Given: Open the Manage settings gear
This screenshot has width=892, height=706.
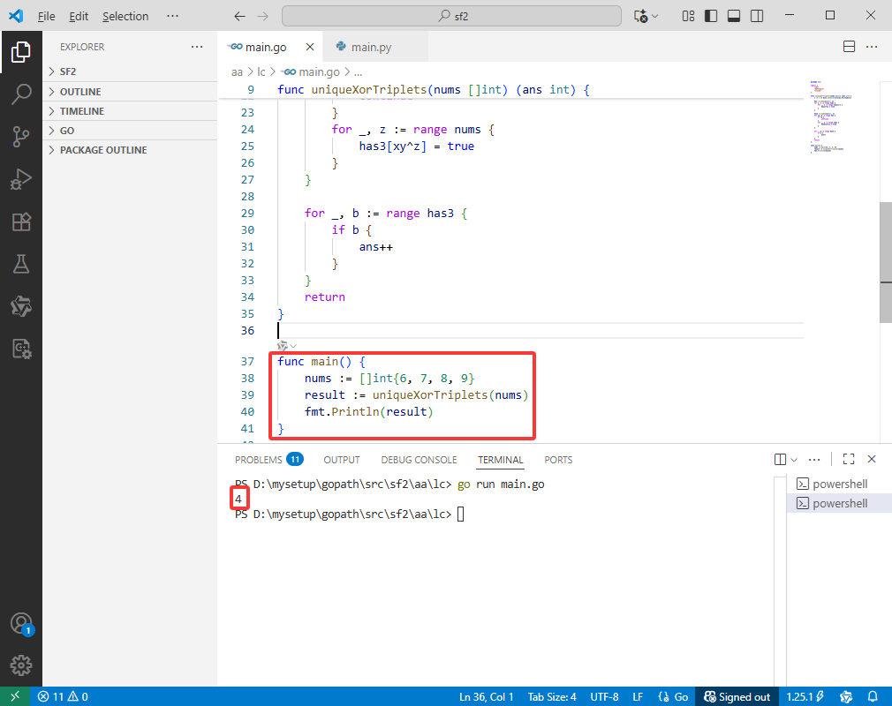Looking at the screenshot, I should pyautogui.click(x=21, y=665).
